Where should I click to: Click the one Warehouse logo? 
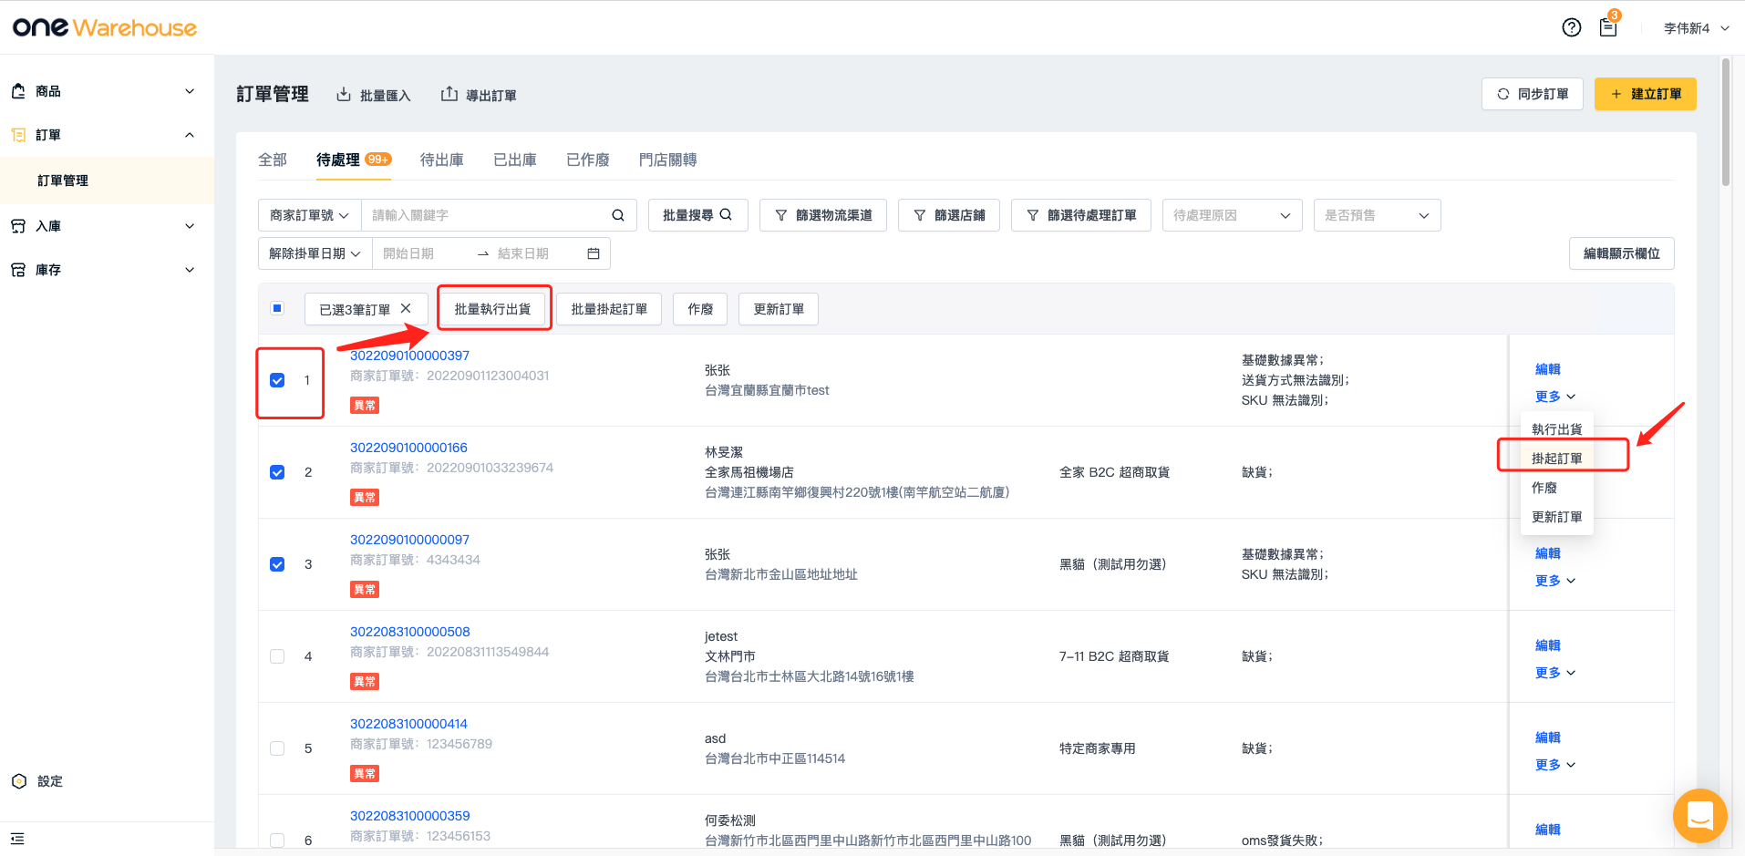click(x=105, y=27)
